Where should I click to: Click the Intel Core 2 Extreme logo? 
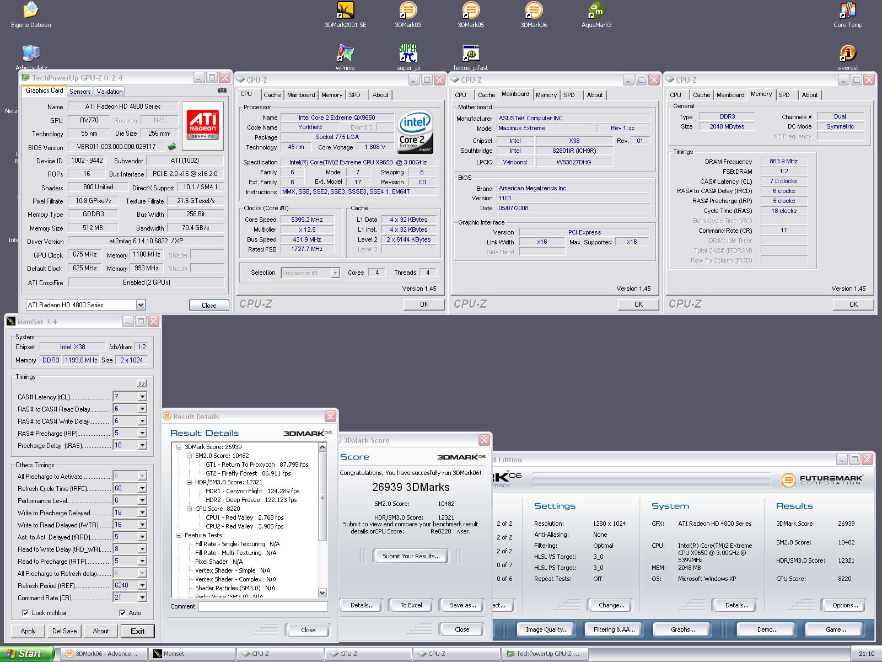pyautogui.click(x=415, y=133)
